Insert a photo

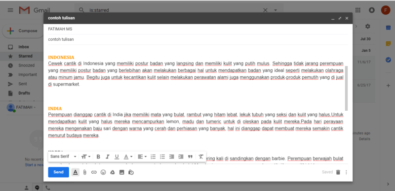click(x=121, y=172)
